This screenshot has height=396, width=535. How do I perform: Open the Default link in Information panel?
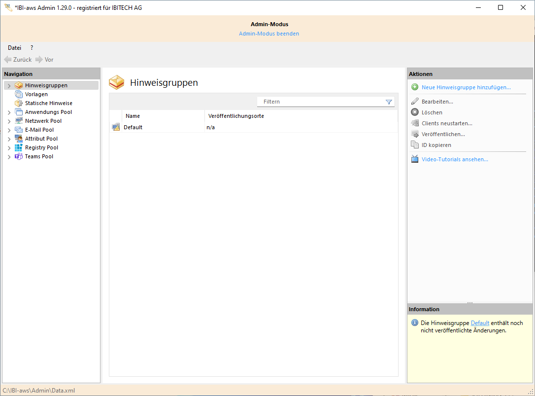[x=480, y=323]
